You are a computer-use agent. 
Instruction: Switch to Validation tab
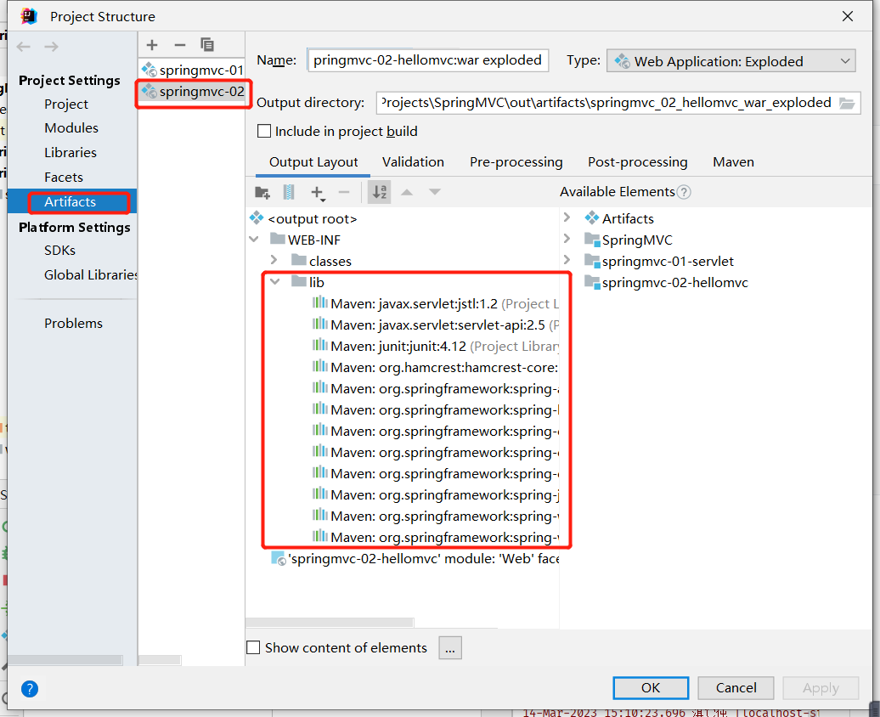413,162
